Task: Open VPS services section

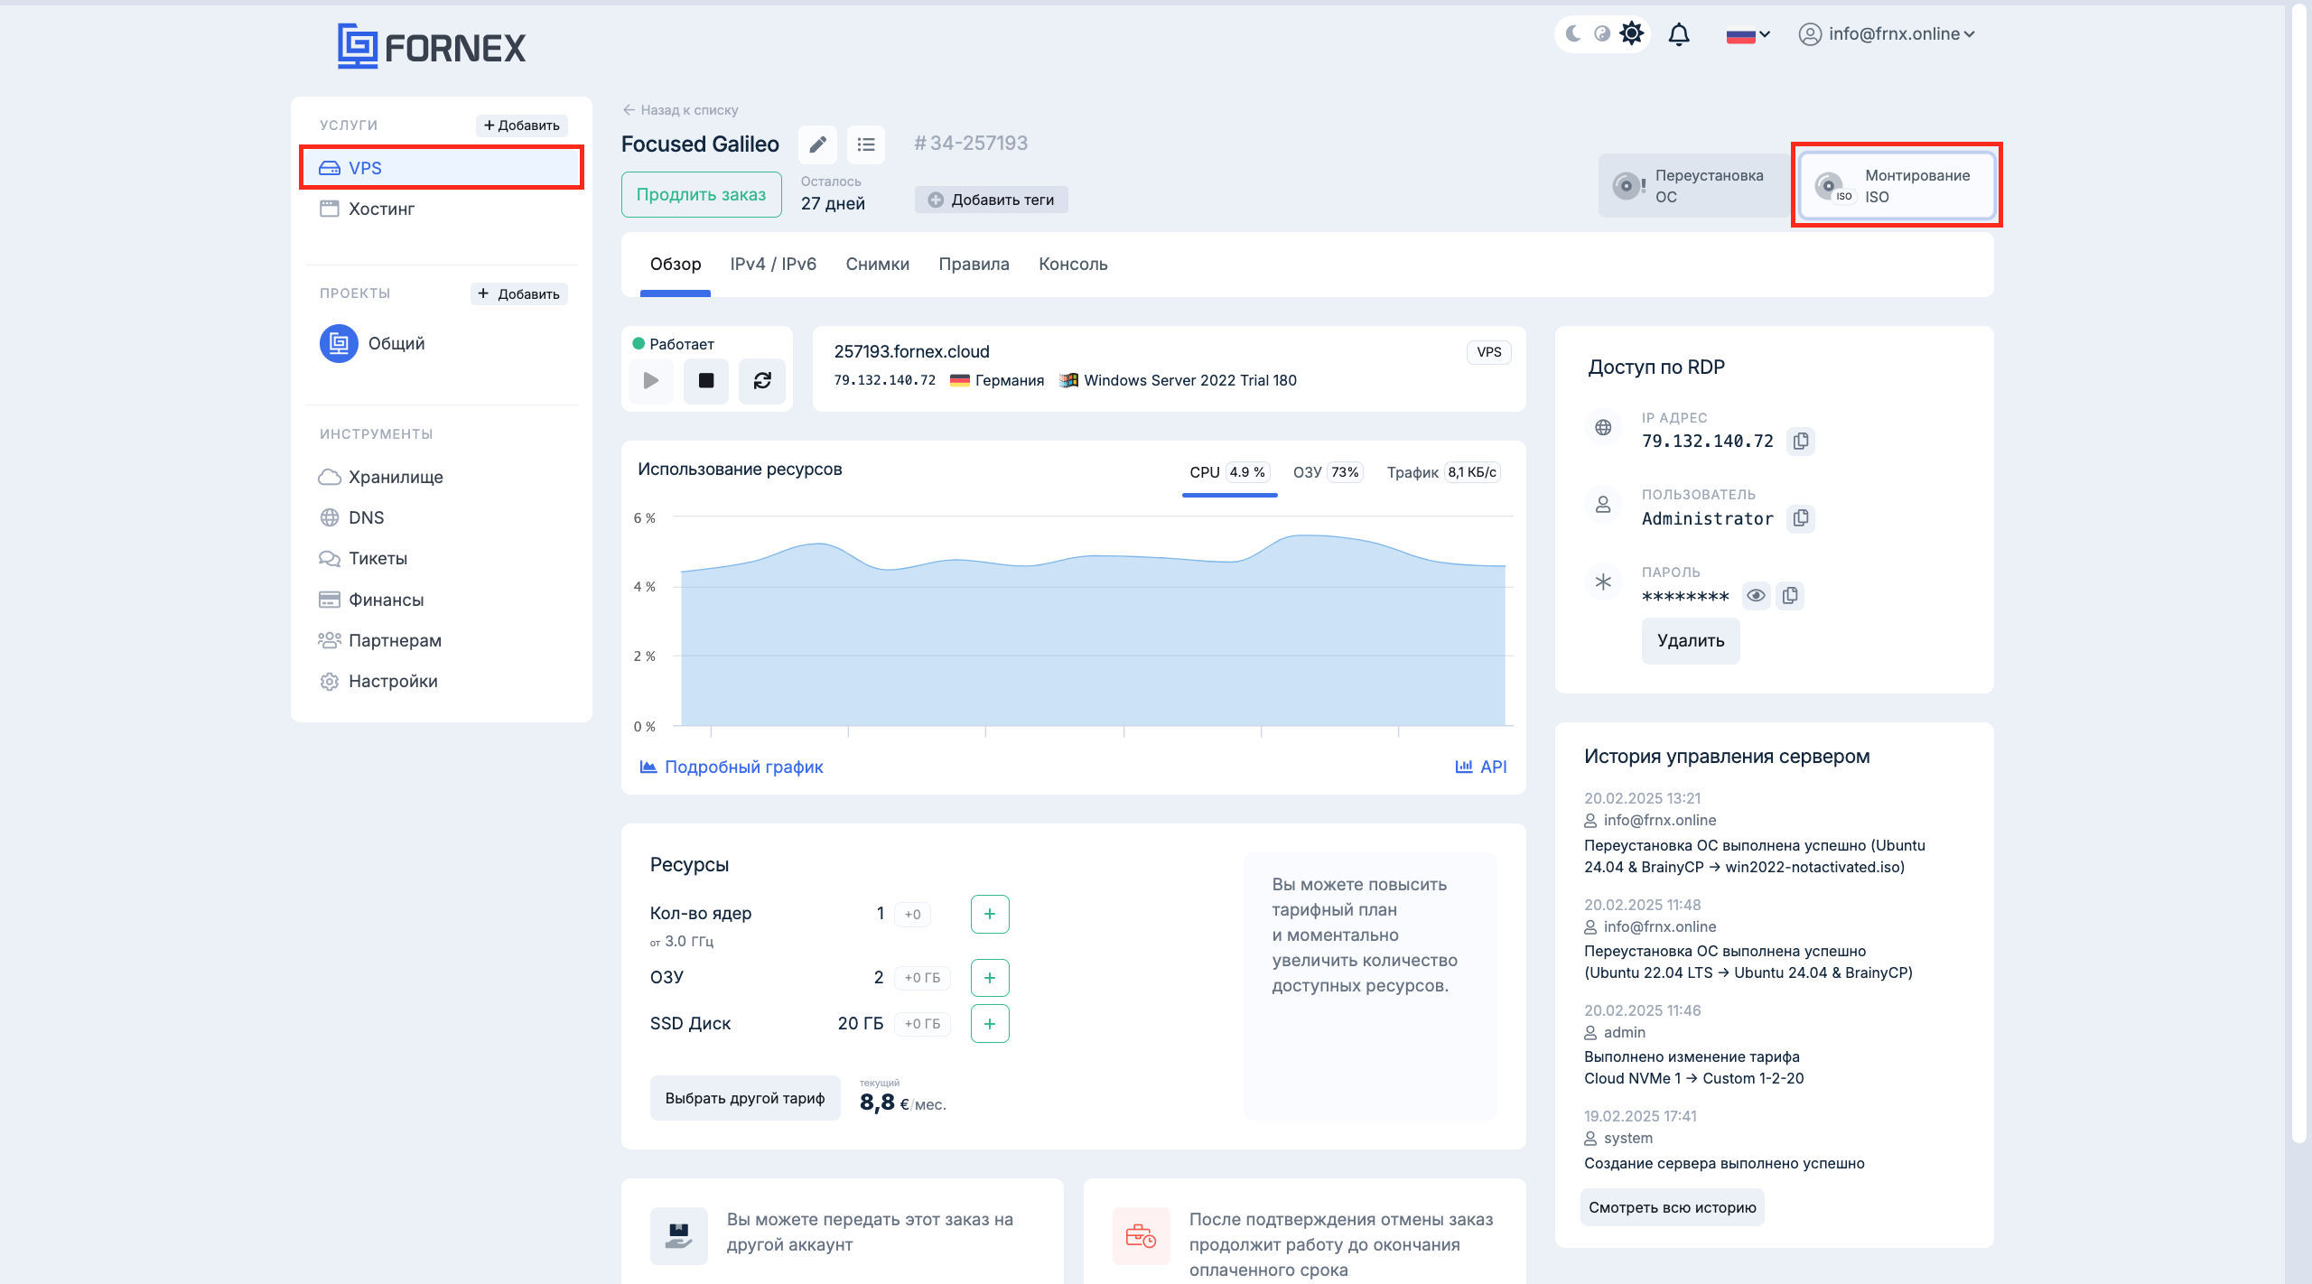Action: click(442, 168)
